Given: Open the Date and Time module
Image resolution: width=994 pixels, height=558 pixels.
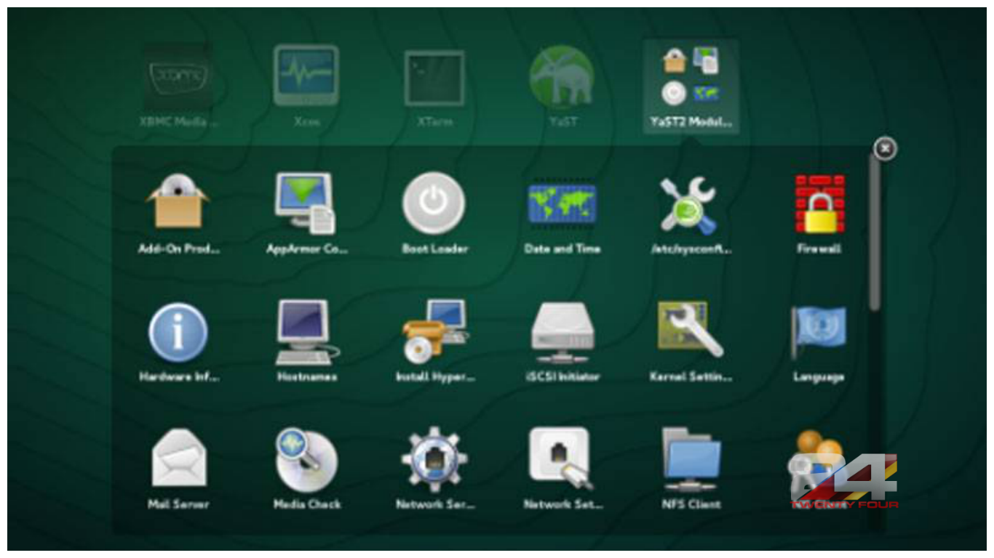Looking at the screenshot, I should [562, 204].
